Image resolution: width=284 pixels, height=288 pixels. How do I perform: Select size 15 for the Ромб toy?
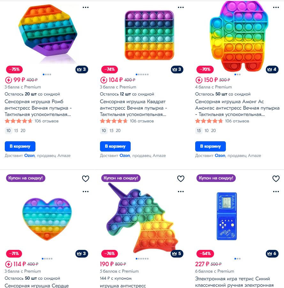click(x=16, y=131)
